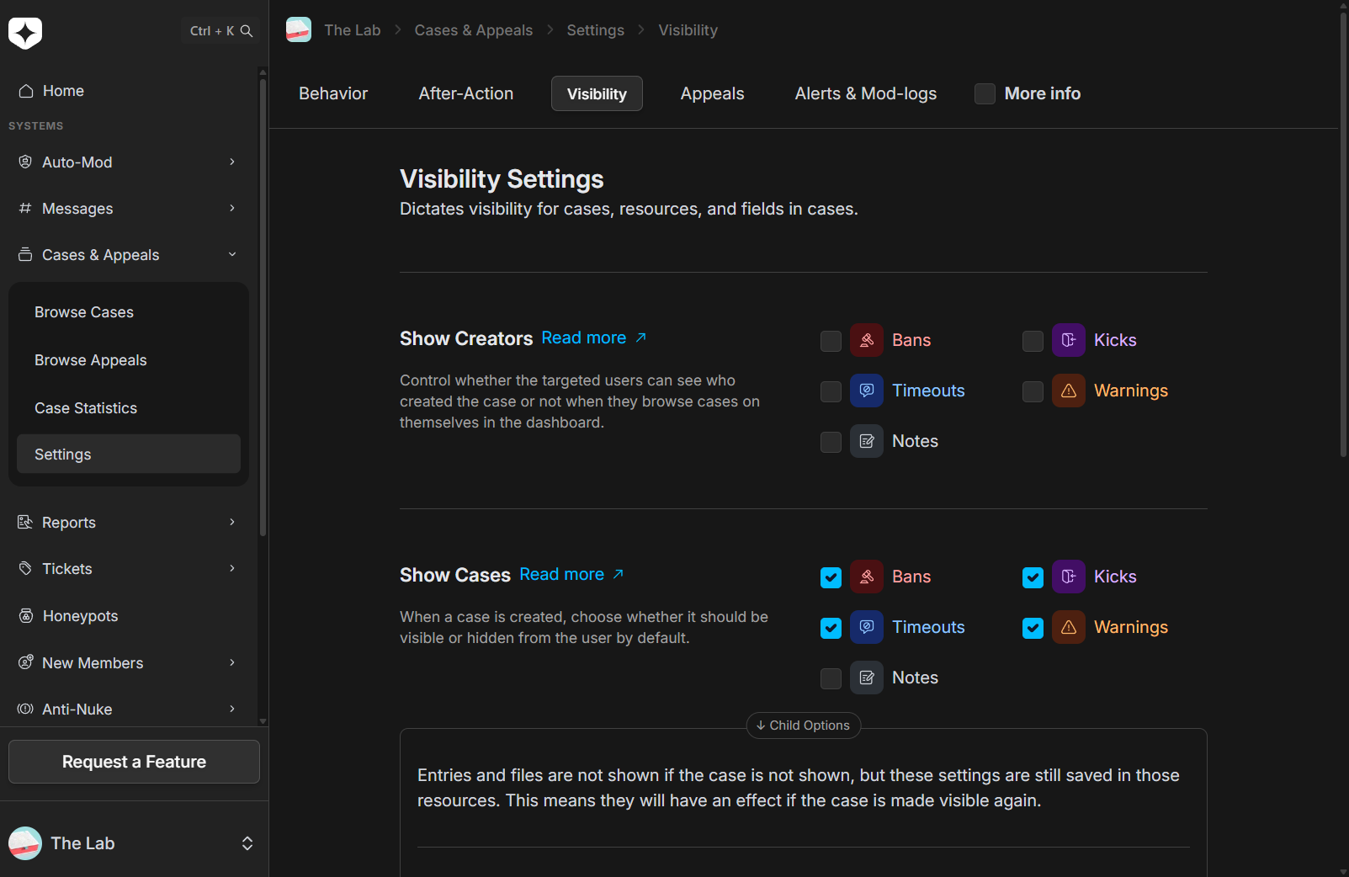Click the Reports icon in the sidebar
The width and height of the screenshot is (1349, 877).
[25, 522]
